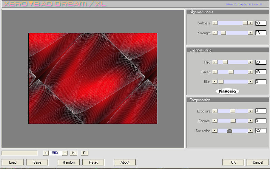Click left arrow of Contrast slider
The image size is (270, 169).
(215, 121)
